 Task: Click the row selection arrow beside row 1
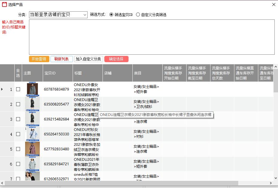[2, 89]
